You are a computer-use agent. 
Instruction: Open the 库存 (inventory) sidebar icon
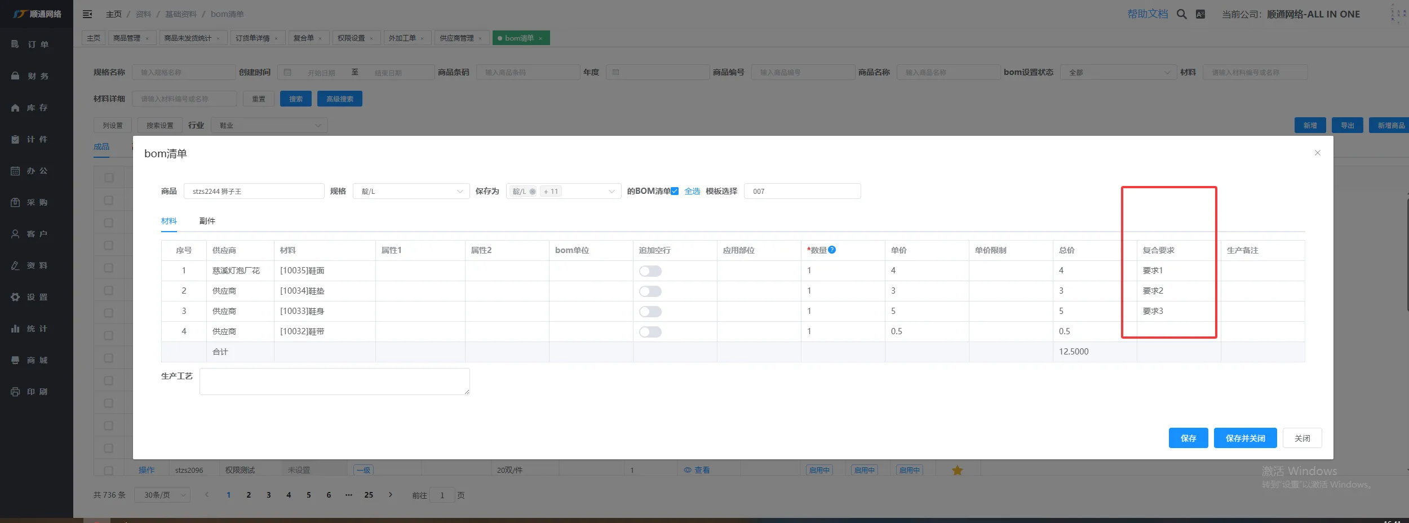15,107
